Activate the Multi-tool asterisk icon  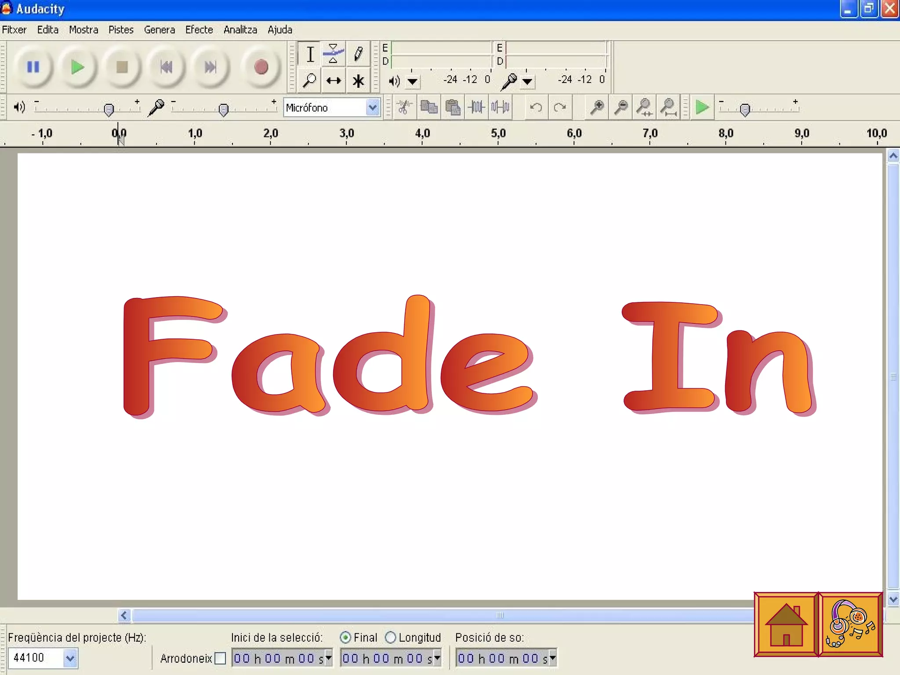click(x=358, y=81)
